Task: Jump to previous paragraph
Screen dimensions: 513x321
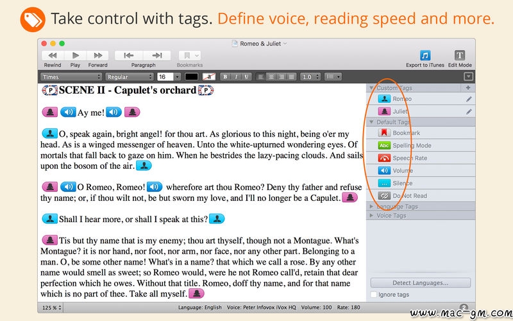Action: 129,55
